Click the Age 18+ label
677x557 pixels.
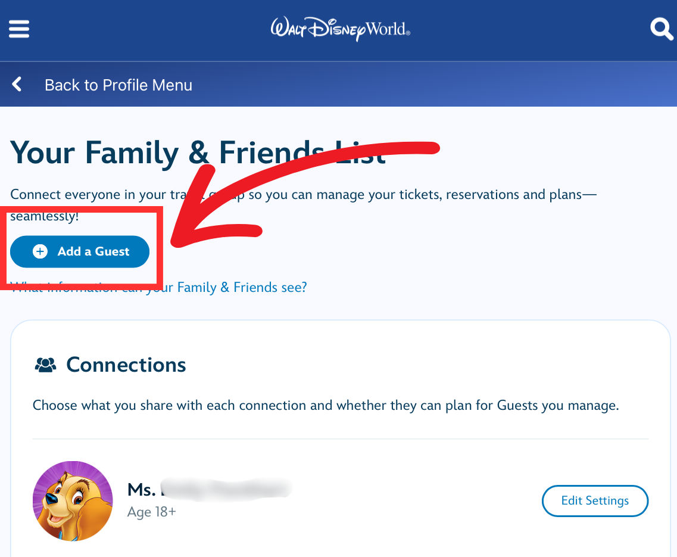click(152, 512)
